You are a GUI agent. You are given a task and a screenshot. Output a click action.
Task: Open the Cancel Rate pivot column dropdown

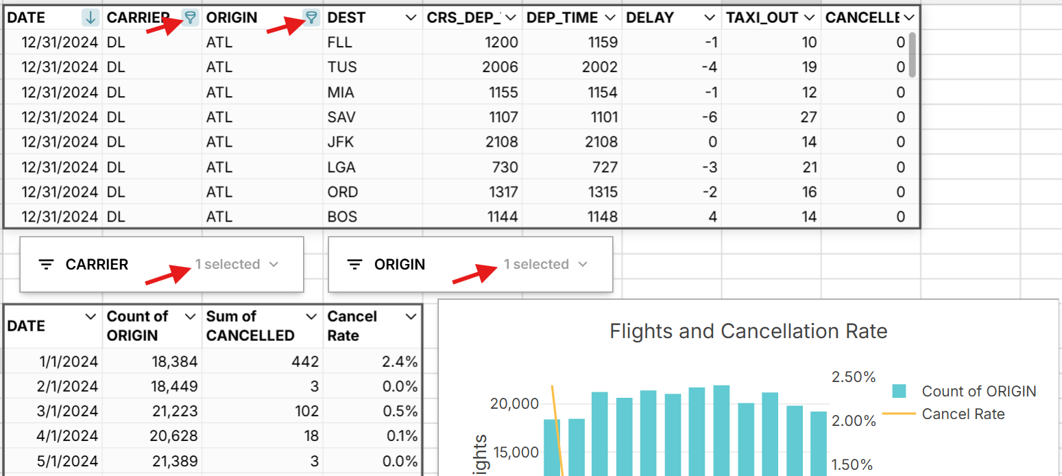[410, 316]
